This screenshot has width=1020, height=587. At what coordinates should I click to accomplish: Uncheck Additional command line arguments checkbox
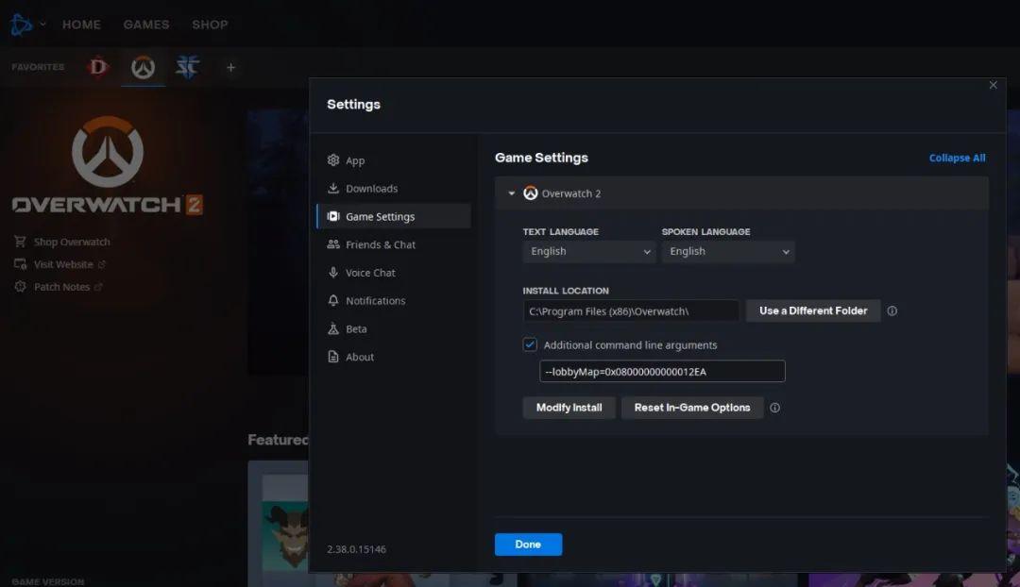530,345
